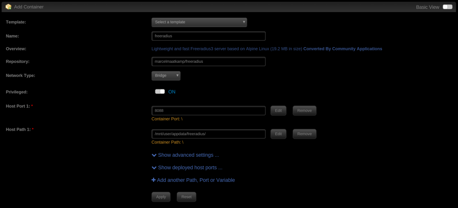
Task: Click the Container Path label text
Action: coord(167,142)
